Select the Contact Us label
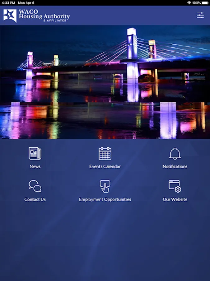Image resolution: width=210 pixels, height=281 pixels. pos(35,200)
